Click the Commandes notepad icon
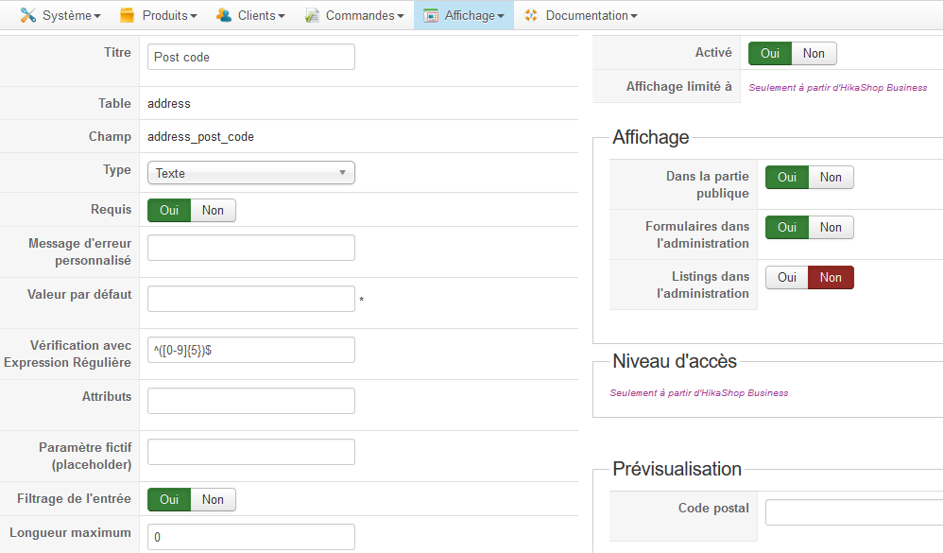 312,15
